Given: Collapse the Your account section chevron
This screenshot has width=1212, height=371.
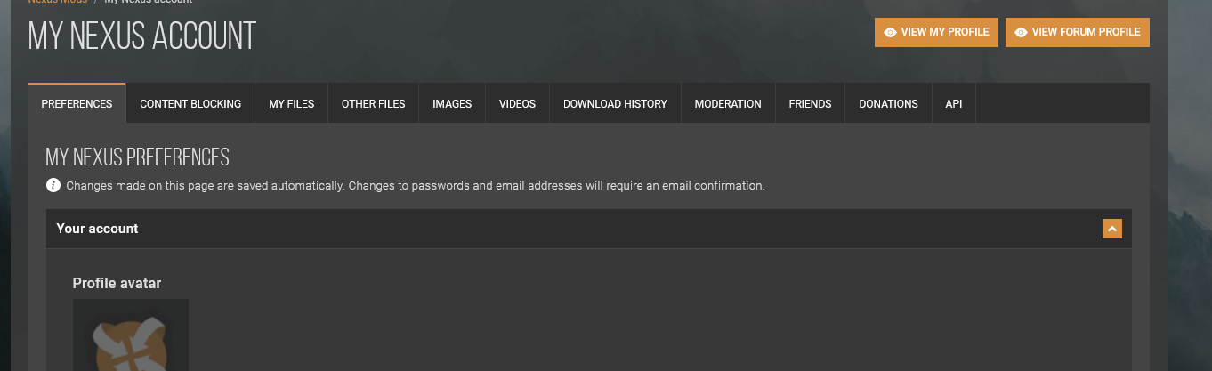Looking at the screenshot, I should coord(1112,229).
